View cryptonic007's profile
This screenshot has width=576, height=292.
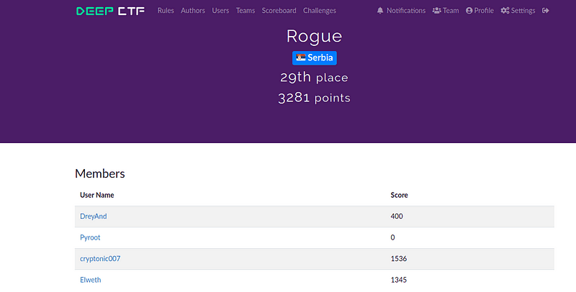coord(100,258)
